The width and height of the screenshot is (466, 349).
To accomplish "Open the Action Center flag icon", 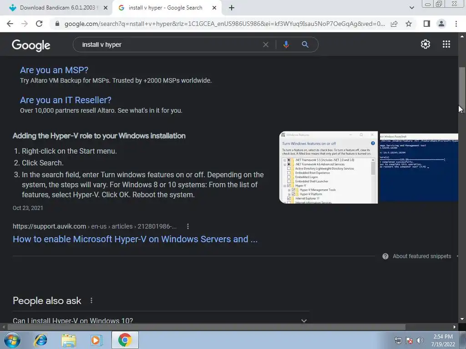I will 409,341.
